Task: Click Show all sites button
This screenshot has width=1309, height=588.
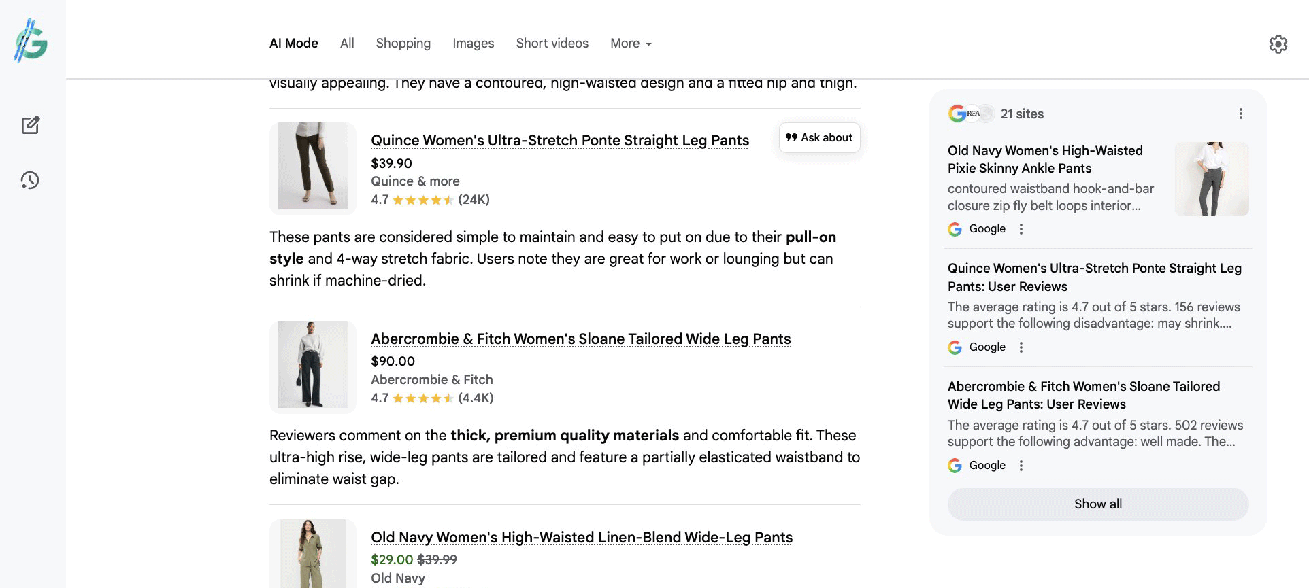Action: click(x=1097, y=504)
